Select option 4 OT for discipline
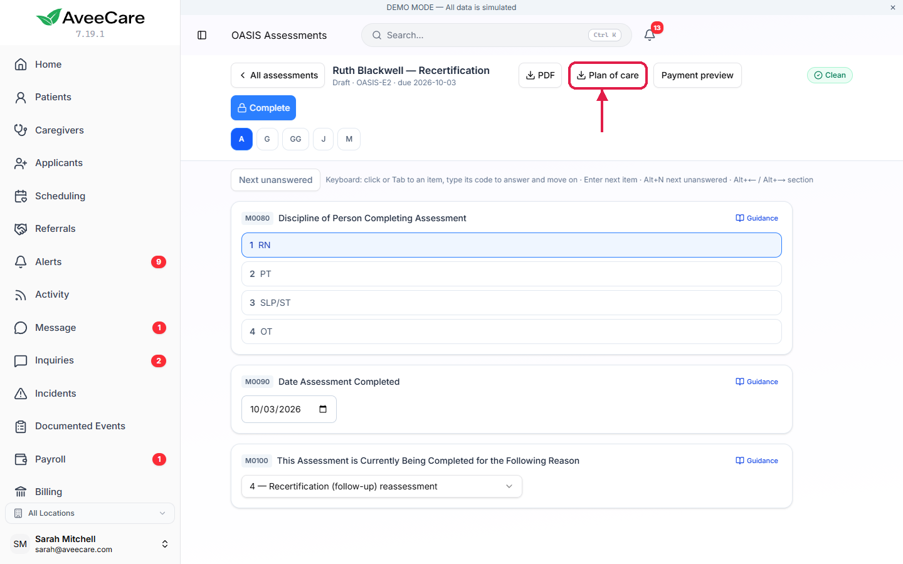 (512, 332)
